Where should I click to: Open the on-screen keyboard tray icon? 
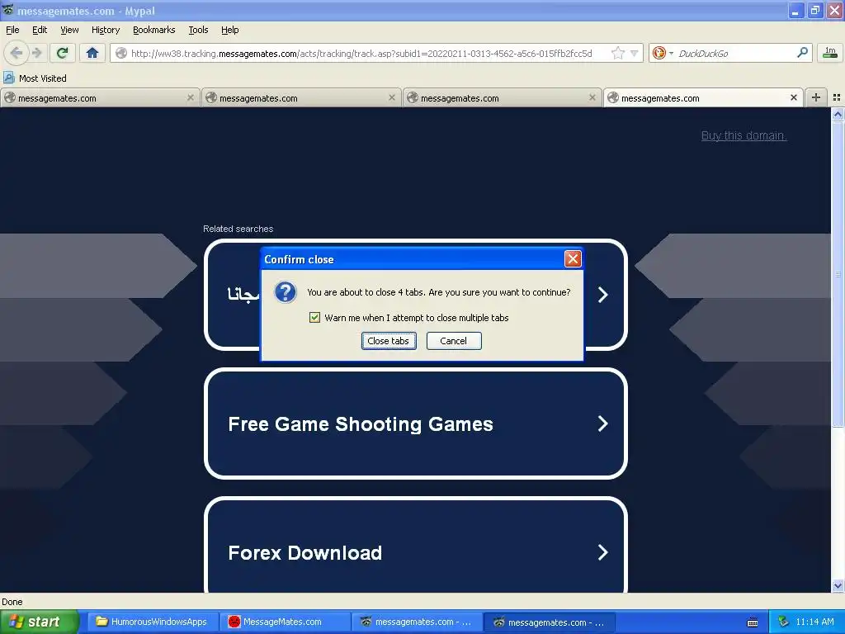point(753,622)
